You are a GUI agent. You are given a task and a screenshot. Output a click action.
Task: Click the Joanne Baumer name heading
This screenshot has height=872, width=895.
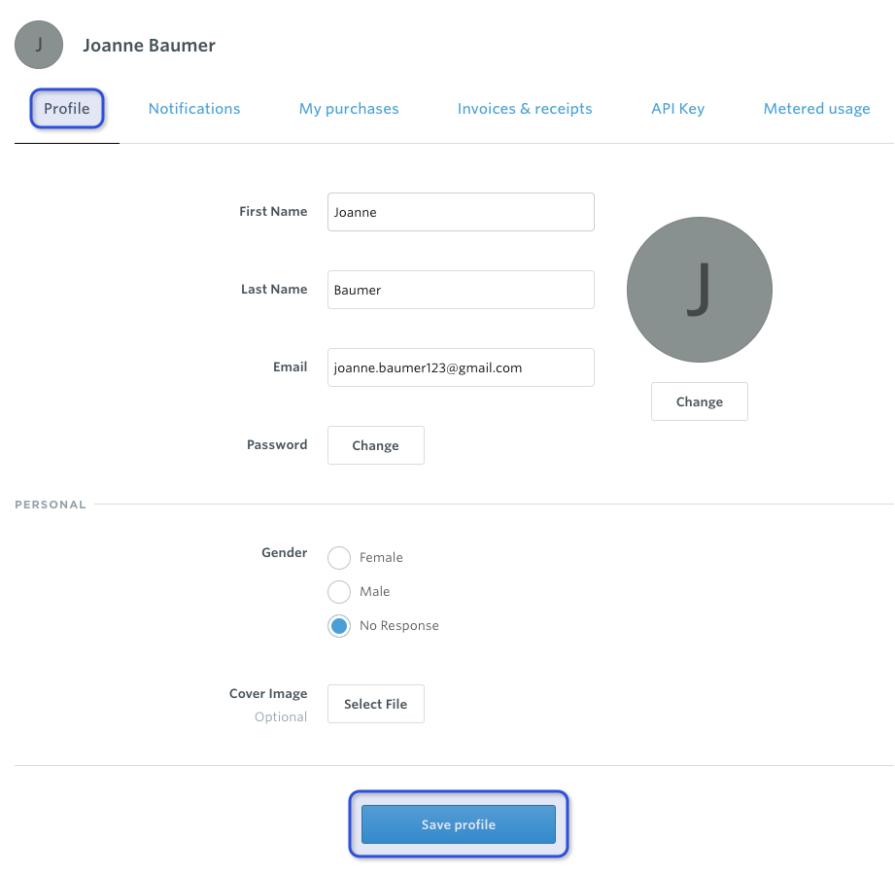pyautogui.click(x=149, y=45)
